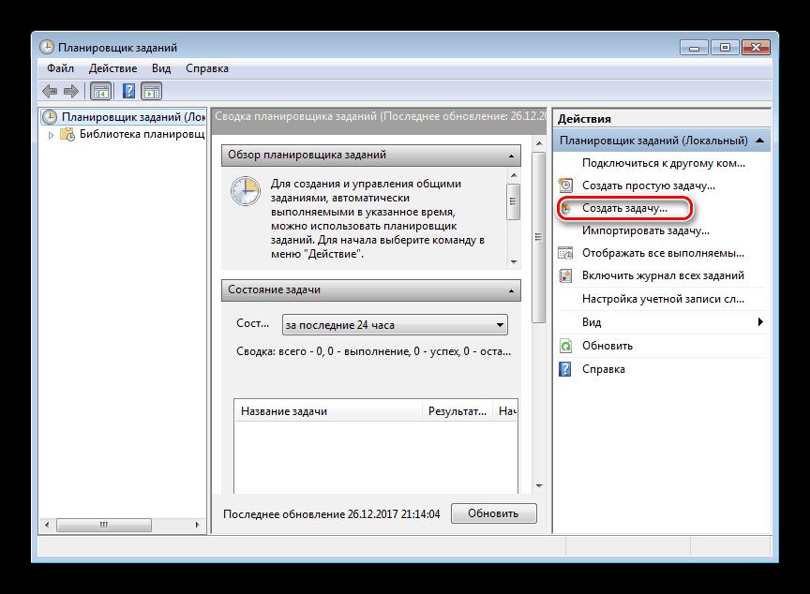Screen dimensions: 810x594
Task: Collapse the 'Обзор планировщика заданий' section
Action: click(x=512, y=156)
